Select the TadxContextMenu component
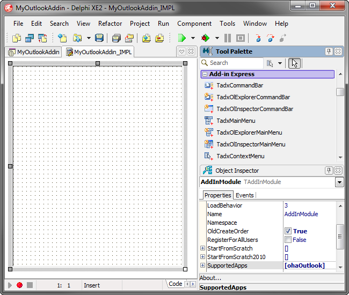 point(234,156)
